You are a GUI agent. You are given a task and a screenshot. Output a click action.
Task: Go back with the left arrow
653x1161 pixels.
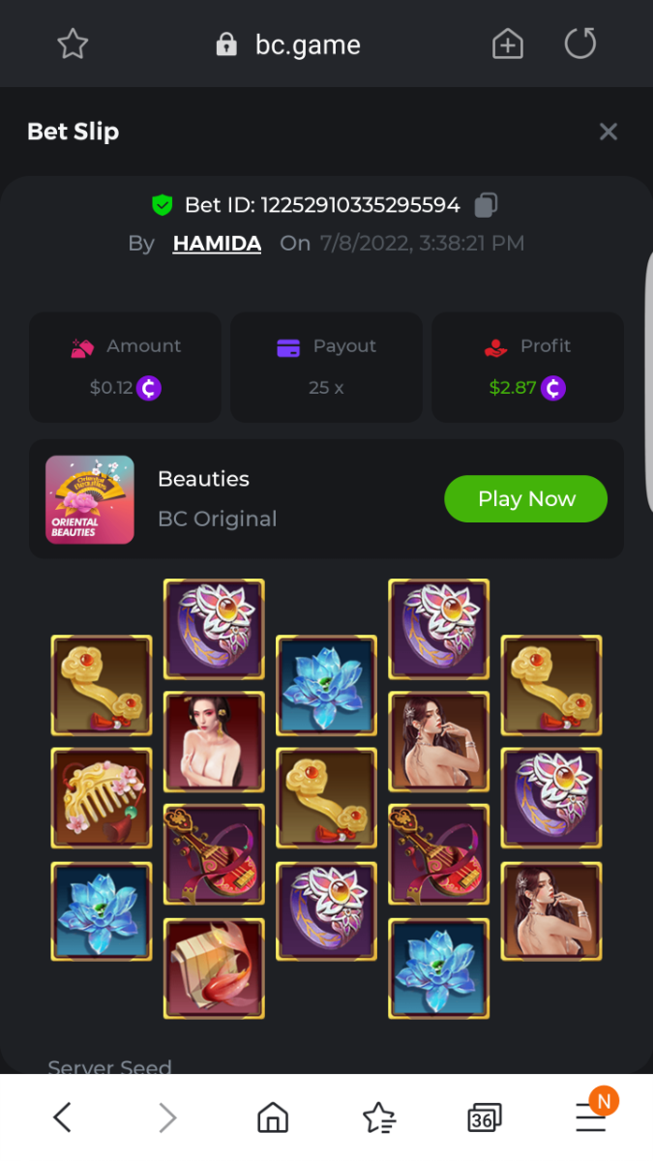pyautogui.click(x=62, y=1118)
